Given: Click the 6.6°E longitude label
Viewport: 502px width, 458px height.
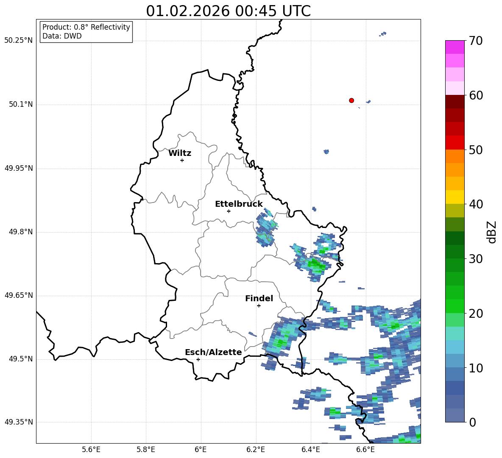Looking at the screenshot, I should coord(365,450).
